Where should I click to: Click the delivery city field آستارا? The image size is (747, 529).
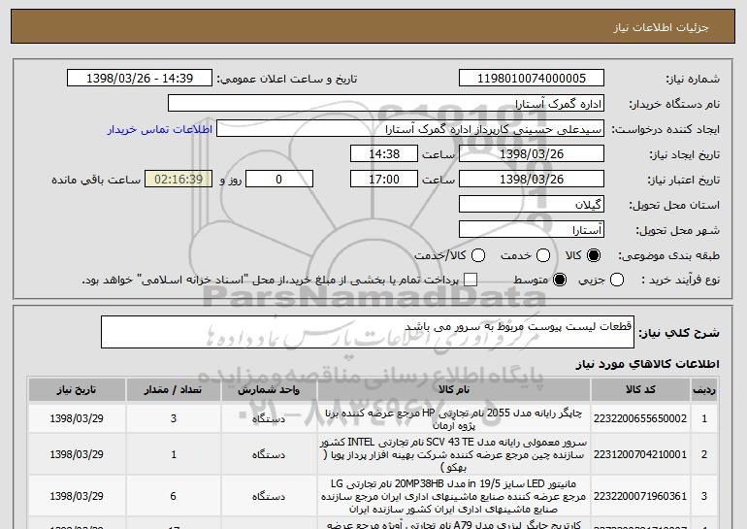(x=532, y=230)
